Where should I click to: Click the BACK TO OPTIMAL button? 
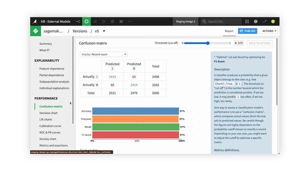pyautogui.click(x=260, y=43)
